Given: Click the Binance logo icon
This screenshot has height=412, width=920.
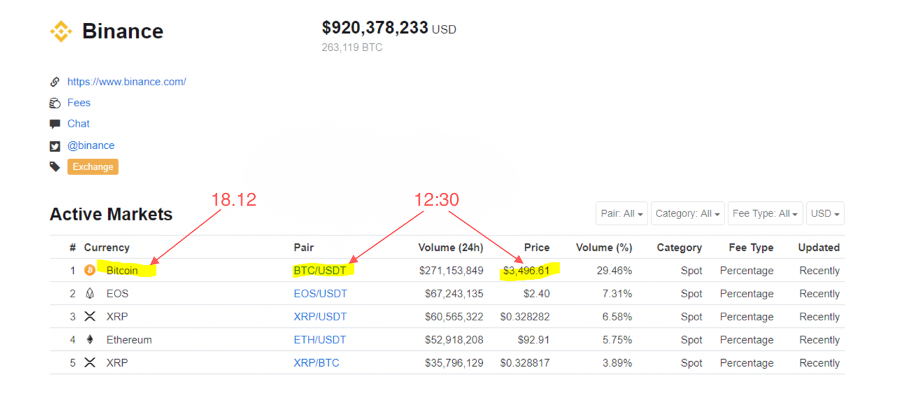Looking at the screenshot, I should [61, 31].
